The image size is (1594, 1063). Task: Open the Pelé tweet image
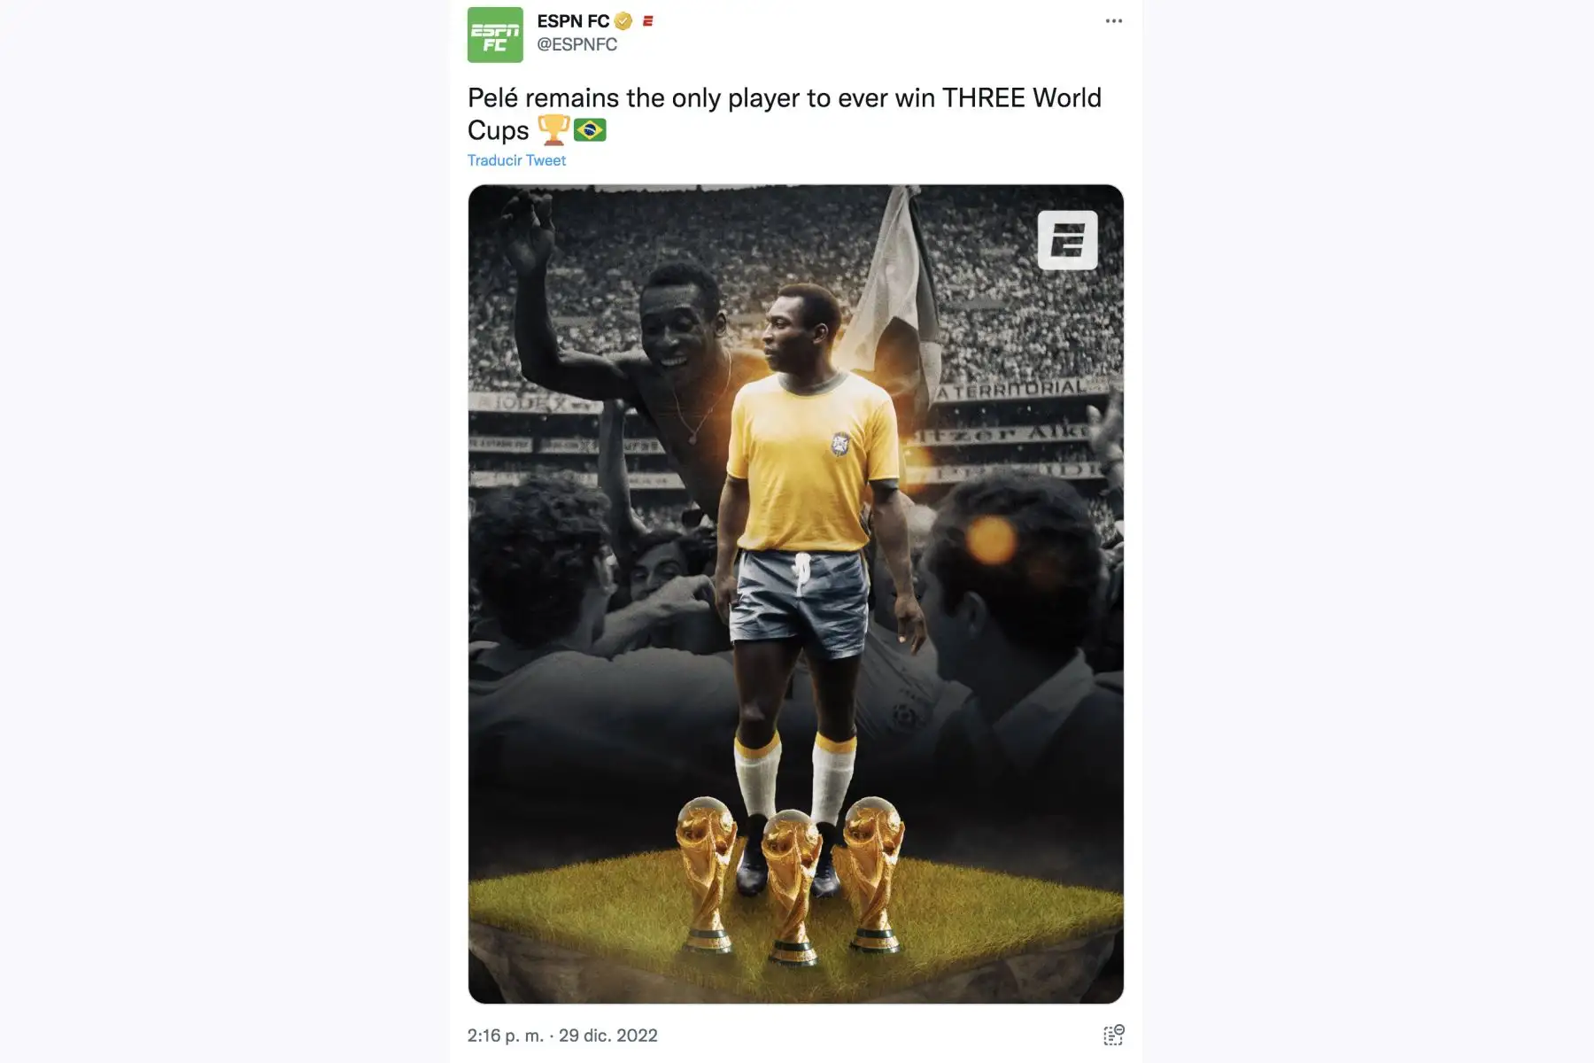(x=795, y=594)
